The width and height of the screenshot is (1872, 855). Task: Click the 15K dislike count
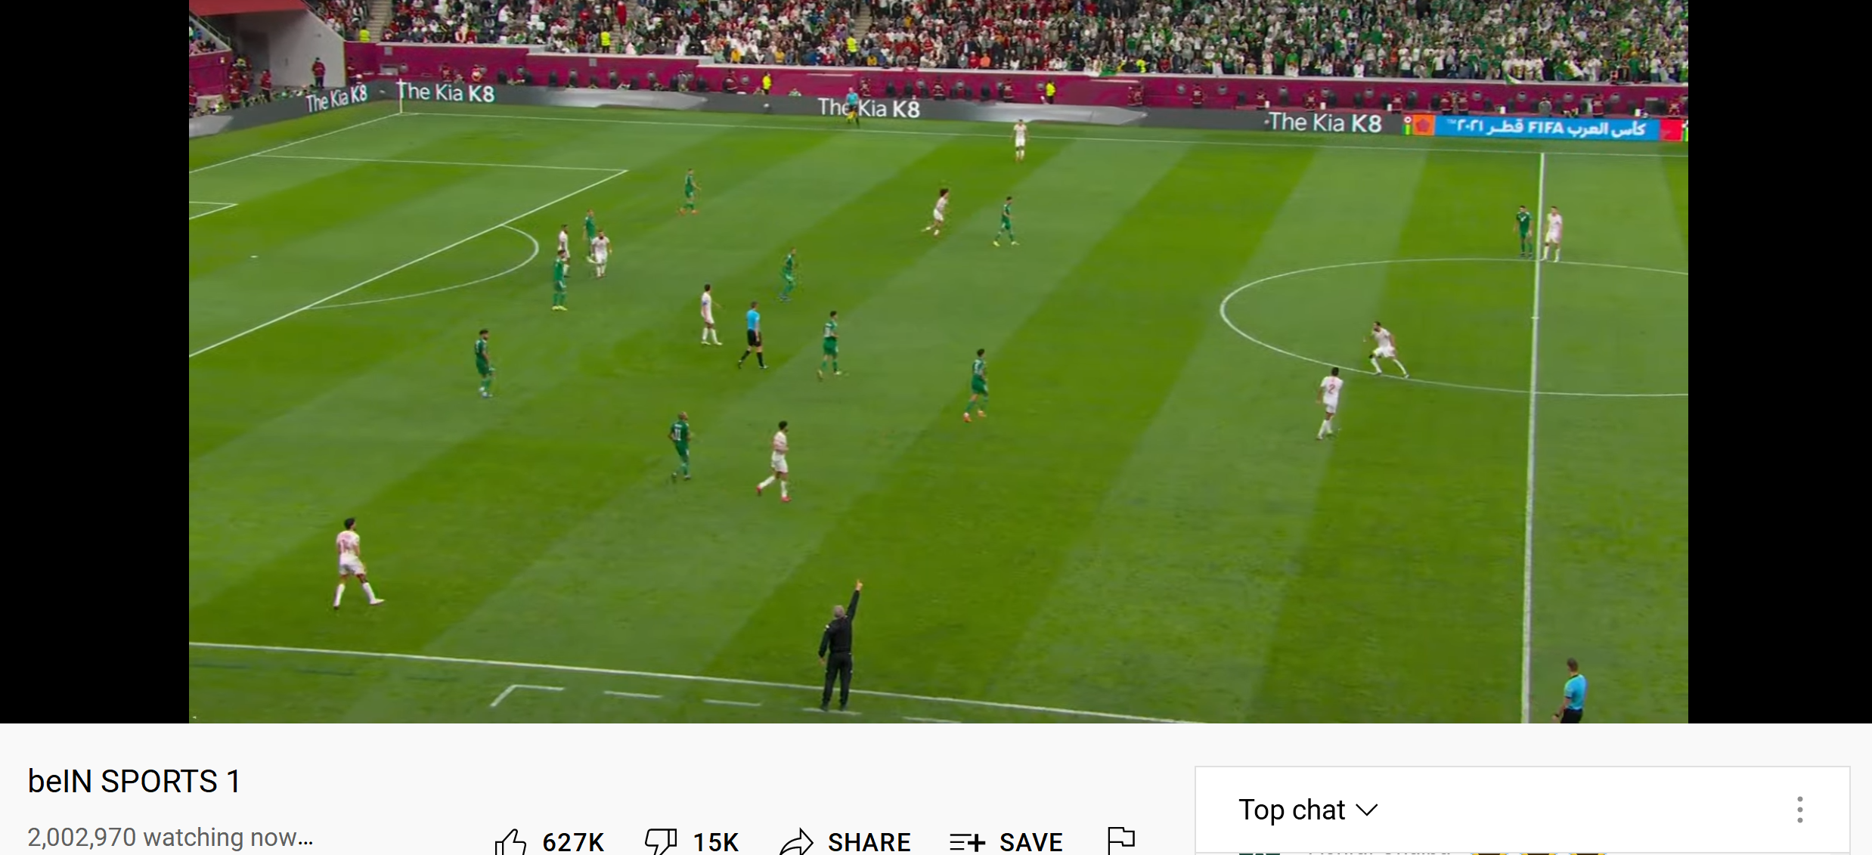[x=715, y=842]
